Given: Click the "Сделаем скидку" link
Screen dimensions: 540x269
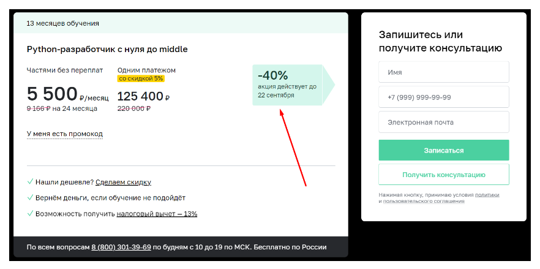Looking at the screenshot, I should pos(123,182).
